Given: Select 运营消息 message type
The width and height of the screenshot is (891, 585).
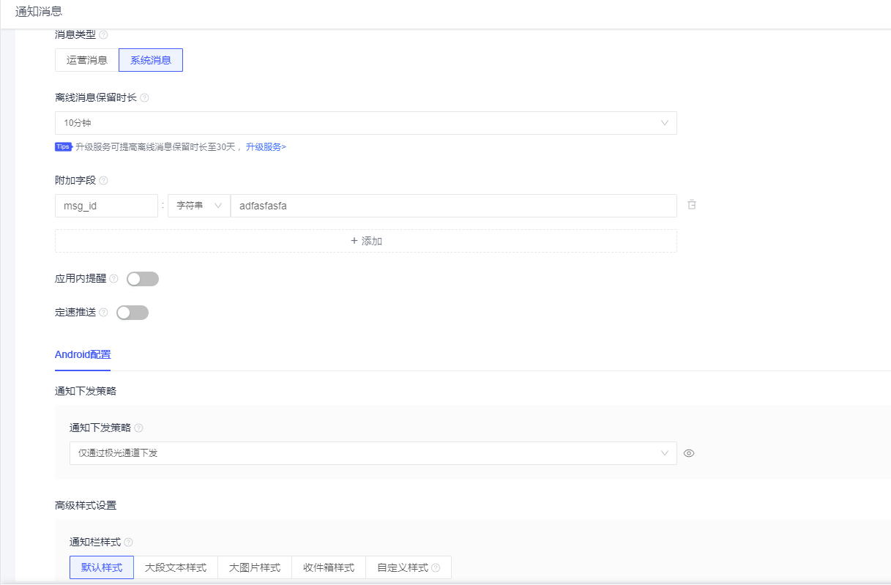Looking at the screenshot, I should point(86,60).
